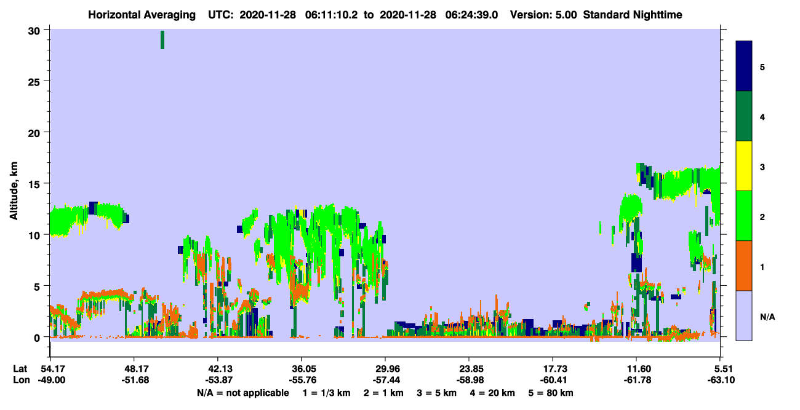Click the 'Lon' row label
800x410 pixels.
pos(20,380)
